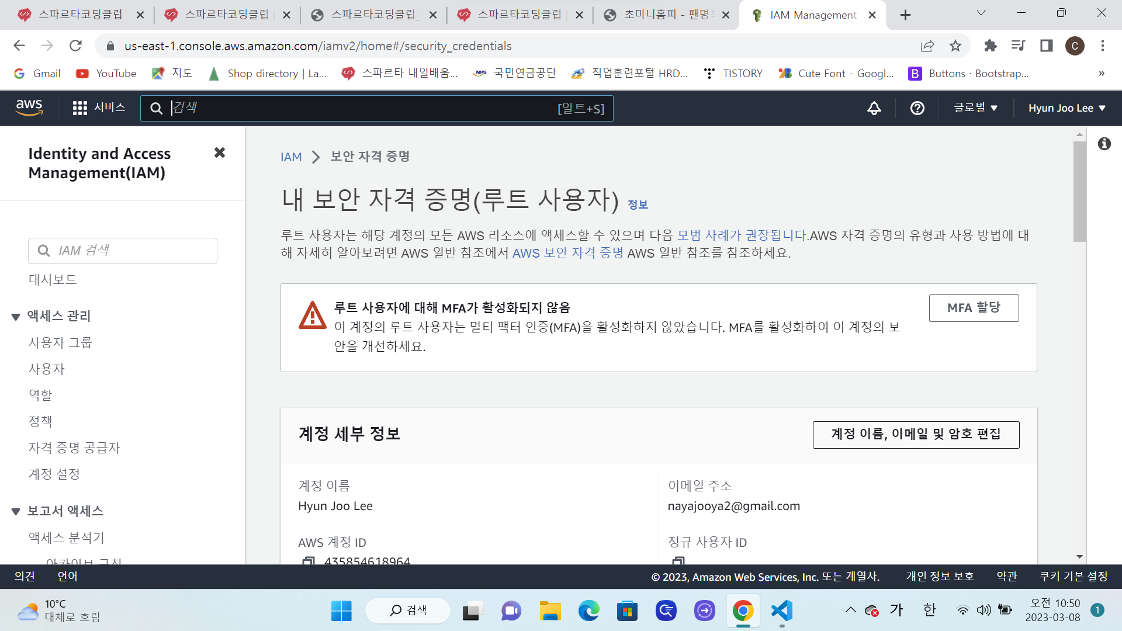This screenshot has width=1122, height=631.
Task: Click the MFA 할당 button
Action: click(x=974, y=308)
